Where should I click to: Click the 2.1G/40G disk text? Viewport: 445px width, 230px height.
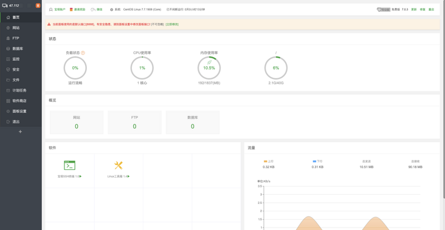[276, 83]
